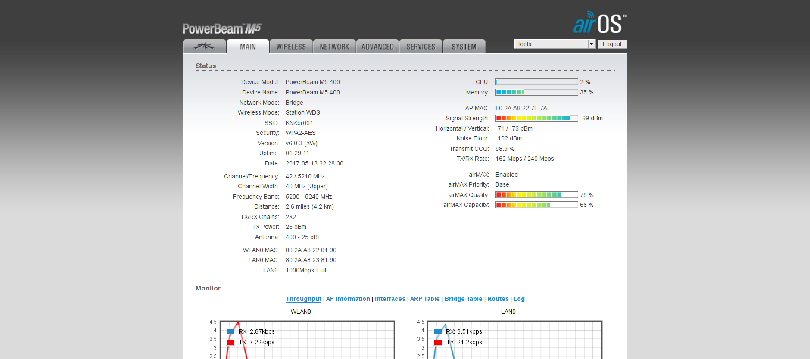The image size is (810, 359).
Task: Open the Log link
Action: pyautogui.click(x=519, y=299)
